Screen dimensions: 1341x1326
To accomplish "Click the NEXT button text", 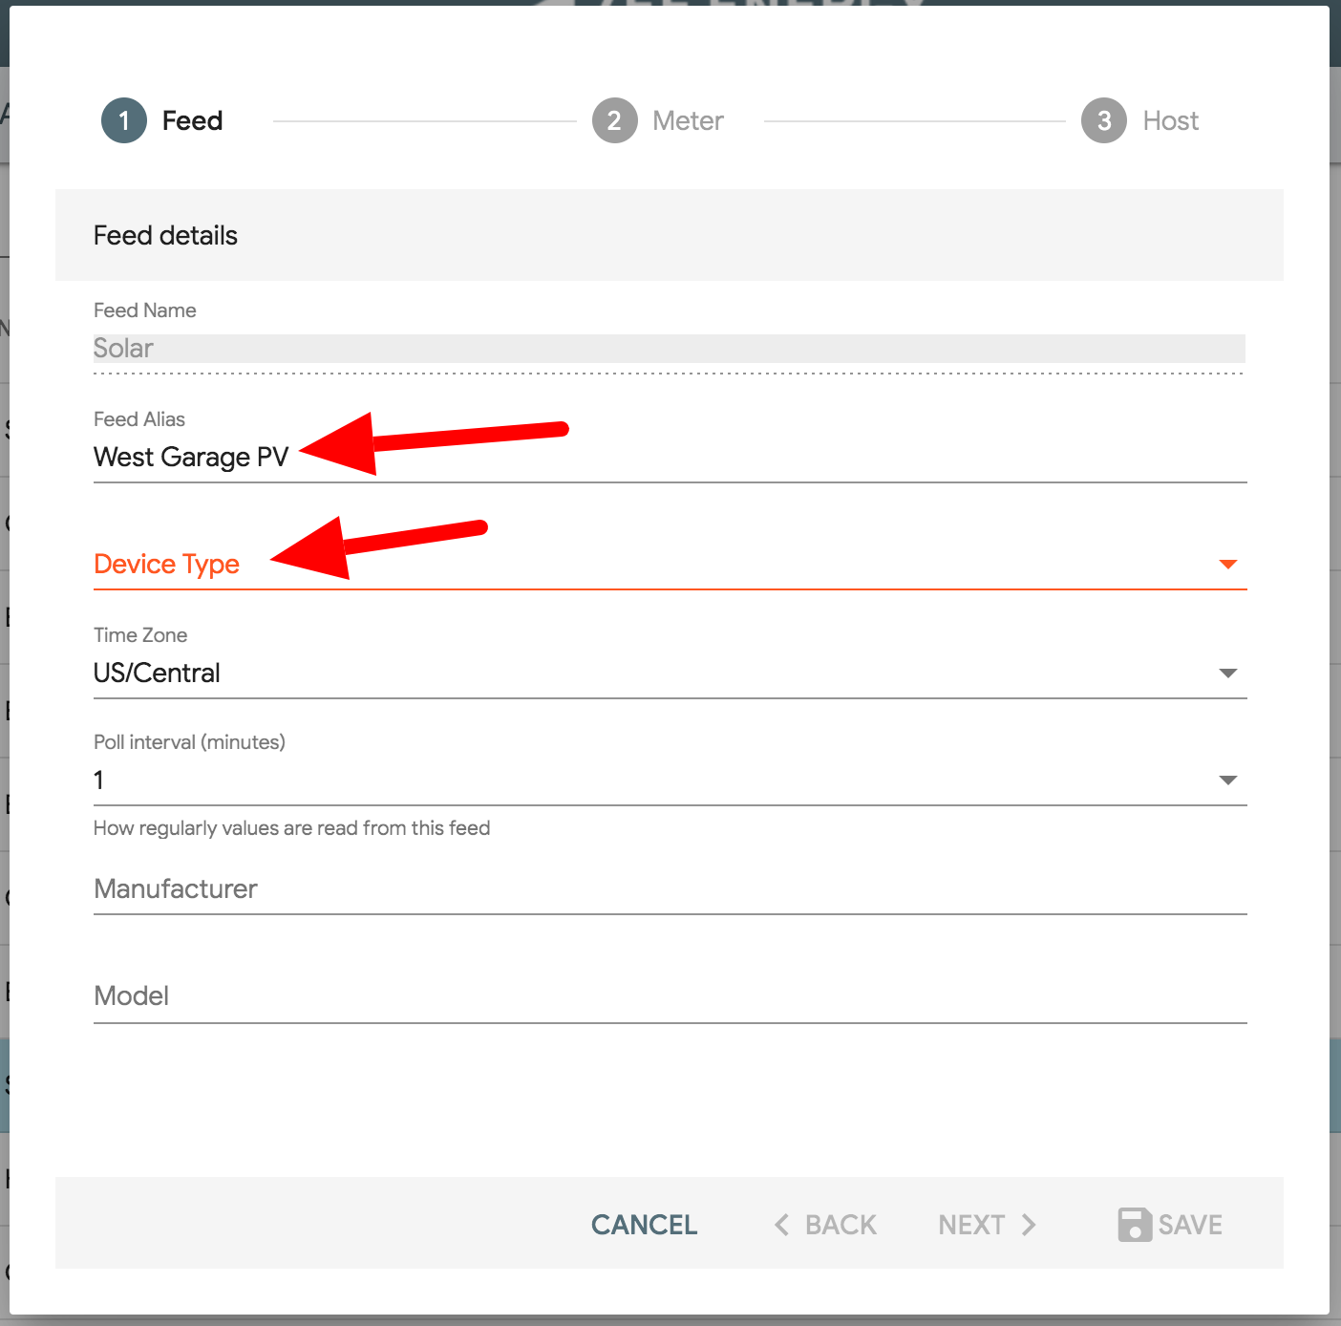I will tap(971, 1225).
